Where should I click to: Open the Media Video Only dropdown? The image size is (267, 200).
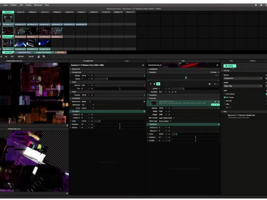pos(243,86)
